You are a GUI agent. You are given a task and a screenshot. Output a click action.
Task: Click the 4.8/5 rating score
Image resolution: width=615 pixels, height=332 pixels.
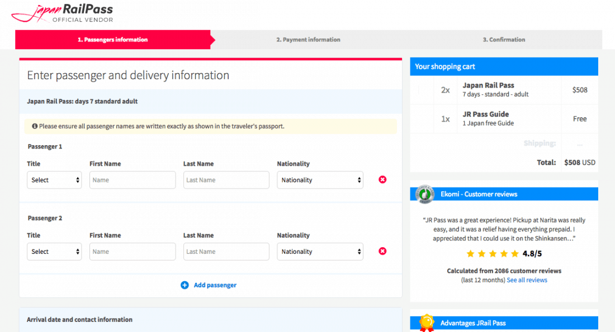532,254
